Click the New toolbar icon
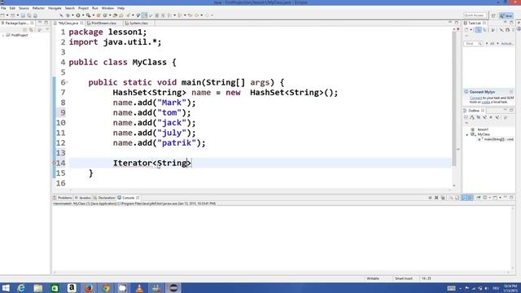The image size is (521, 293). 2,15
